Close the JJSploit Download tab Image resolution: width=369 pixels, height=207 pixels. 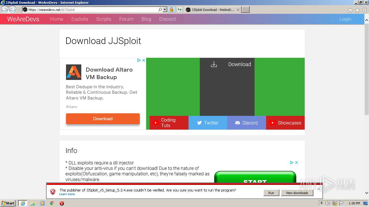[238, 10]
